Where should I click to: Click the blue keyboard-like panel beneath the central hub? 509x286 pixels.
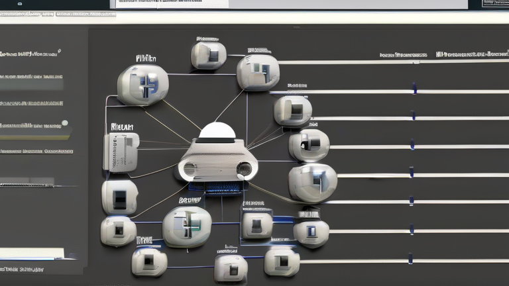215,187
